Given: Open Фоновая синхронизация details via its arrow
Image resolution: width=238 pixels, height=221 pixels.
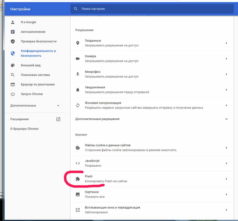Looking at the screenshot, I should [x=226, y=105].
